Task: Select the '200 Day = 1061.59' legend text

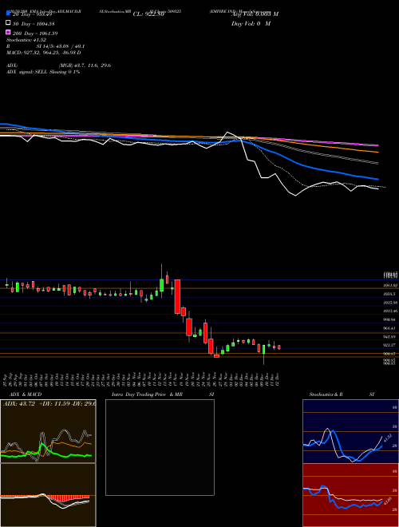Action: tap(35, 34)
